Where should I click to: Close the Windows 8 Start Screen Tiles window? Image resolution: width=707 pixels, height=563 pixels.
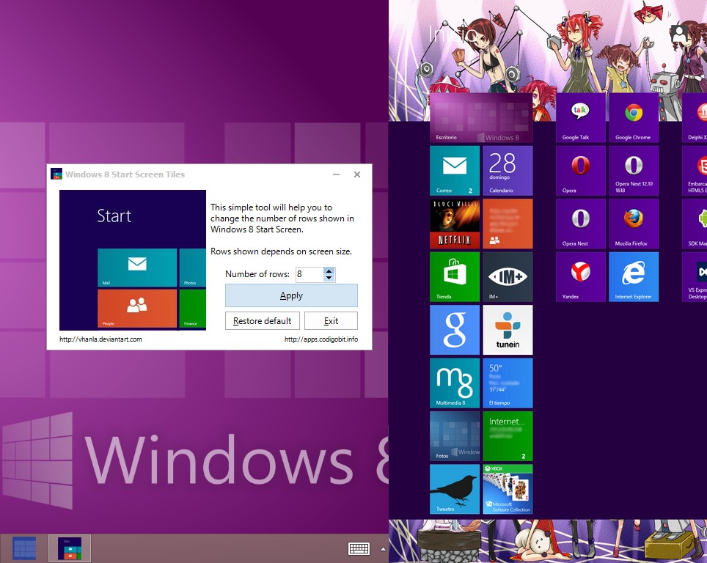pyautogui.click(x=357, y=174)
